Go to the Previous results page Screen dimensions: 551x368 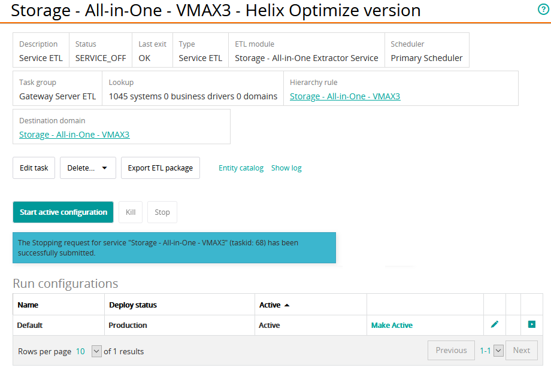pos(451,351)
